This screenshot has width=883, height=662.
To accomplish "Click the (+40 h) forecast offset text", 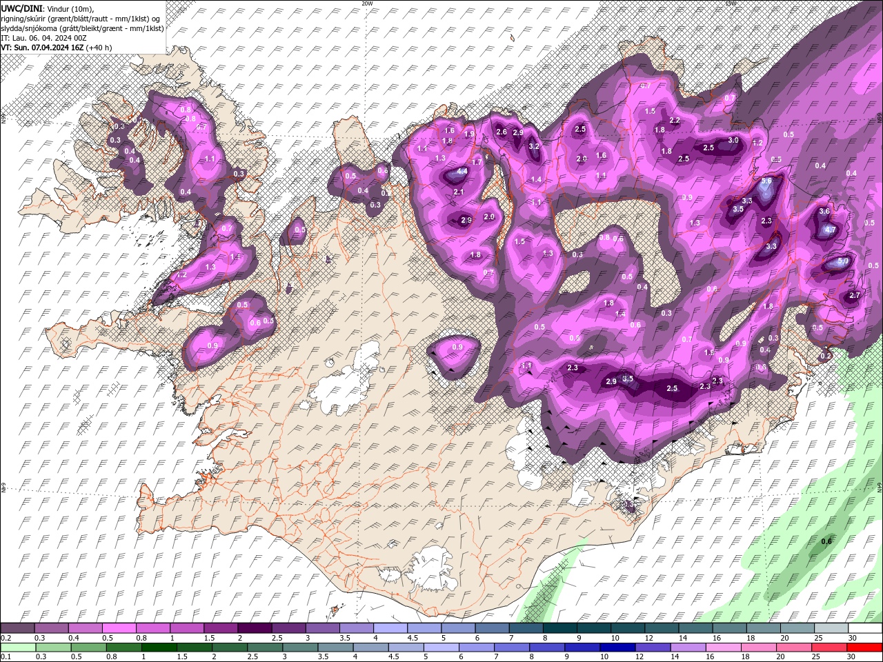I will pos(99,48).
